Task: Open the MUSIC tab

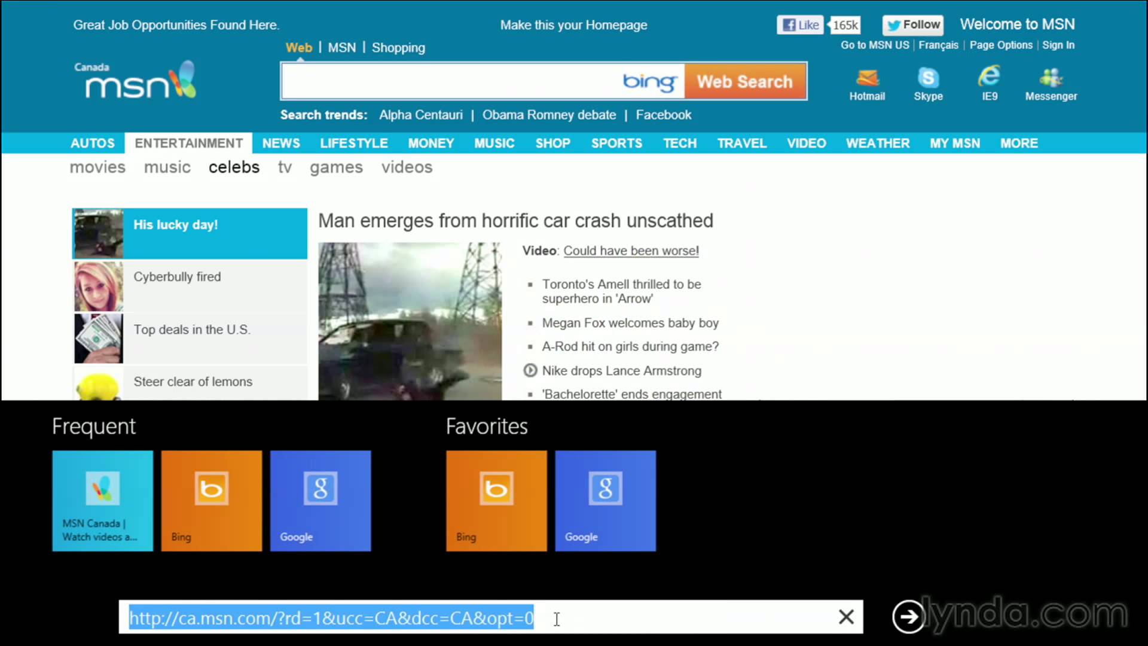Action: click(x=494, y=144)
